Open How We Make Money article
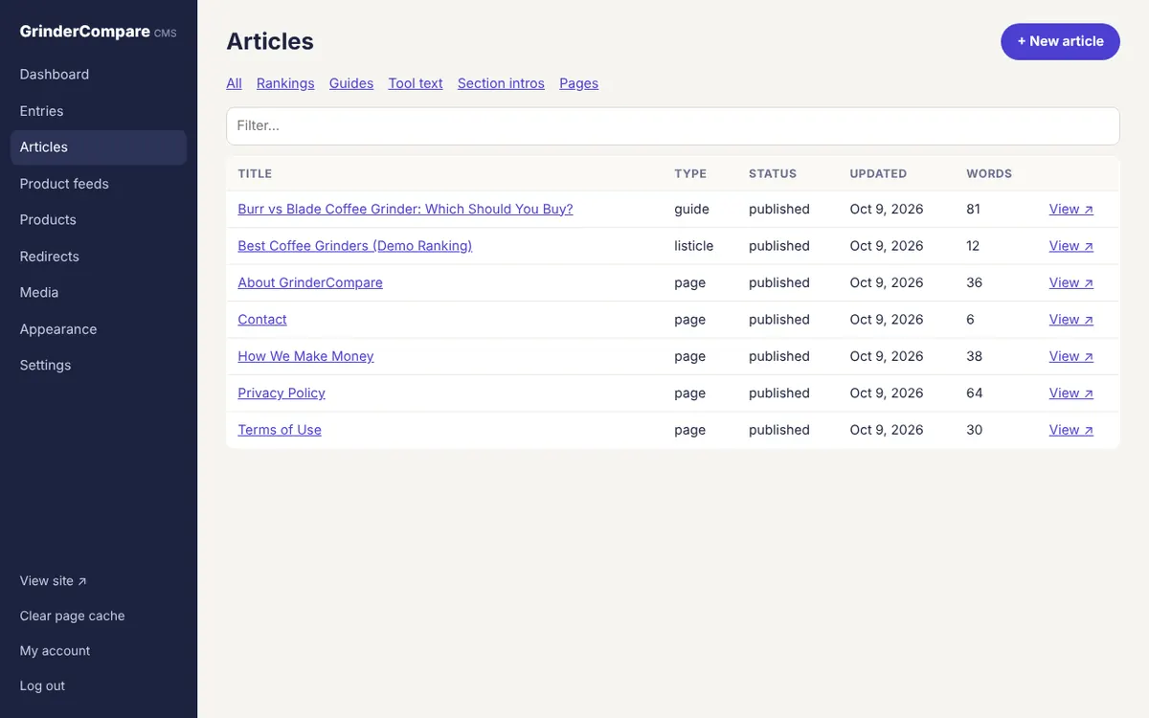The image size is (1149, 718). click(305, 356)
